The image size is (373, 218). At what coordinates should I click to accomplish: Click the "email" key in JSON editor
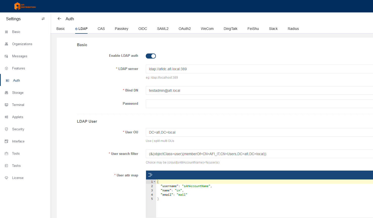pyautogui.click(x=167, y=195)
